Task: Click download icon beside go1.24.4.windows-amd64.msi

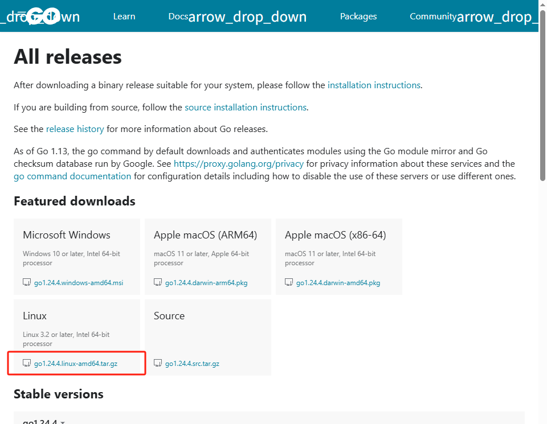Action: (x=27, y=282)
